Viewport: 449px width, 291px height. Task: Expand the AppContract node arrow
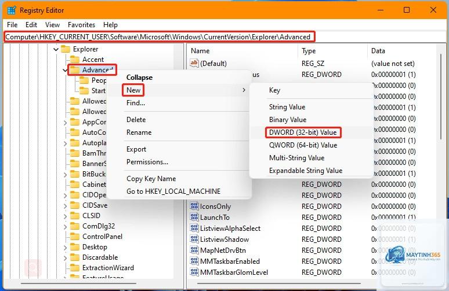(66, 123)
